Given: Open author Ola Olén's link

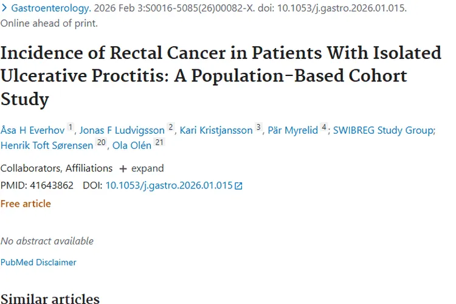Looking at the screenshot, I should point(132,145).
